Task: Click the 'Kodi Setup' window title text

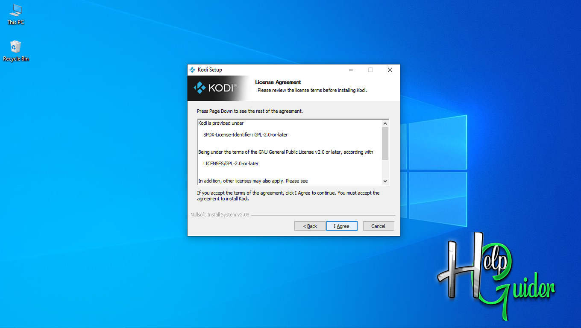Action: click(210, 70)
